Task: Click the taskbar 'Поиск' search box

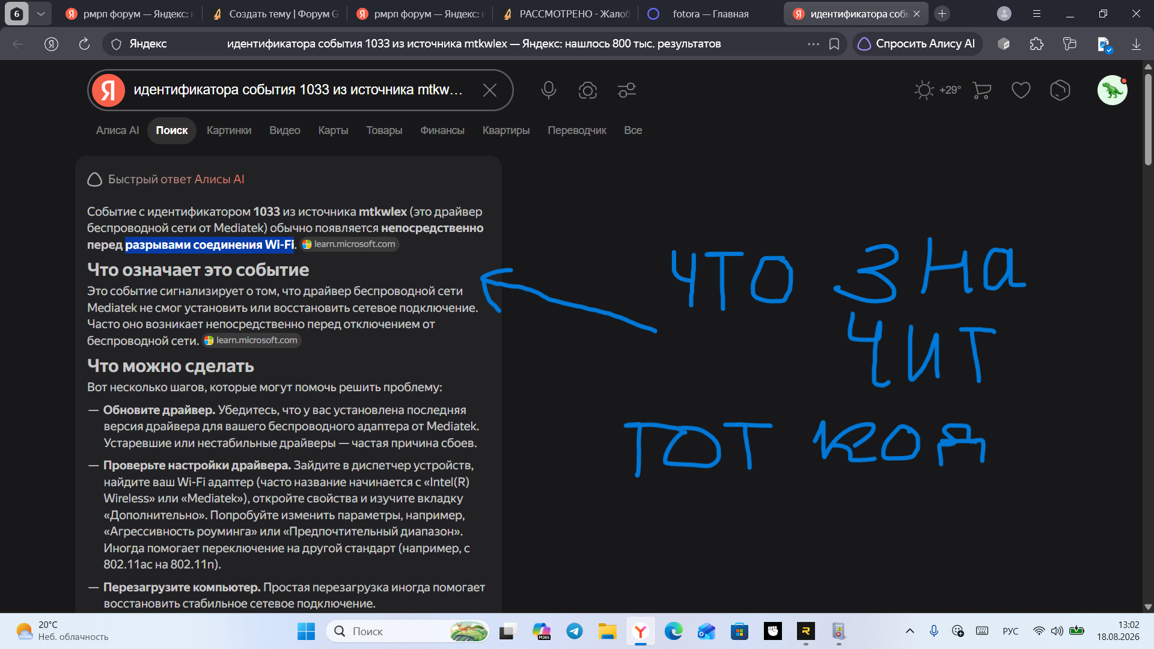Action: [x=408, y=632]
